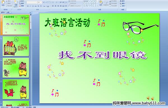This screenshot has height=108, width=168.
Task: Toggle bold formatting
Action: [x=28, y=6]
